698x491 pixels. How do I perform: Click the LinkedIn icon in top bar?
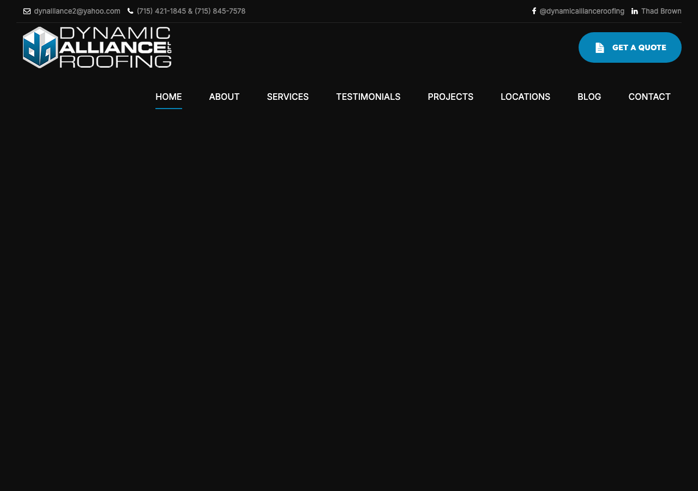point(635,11)
